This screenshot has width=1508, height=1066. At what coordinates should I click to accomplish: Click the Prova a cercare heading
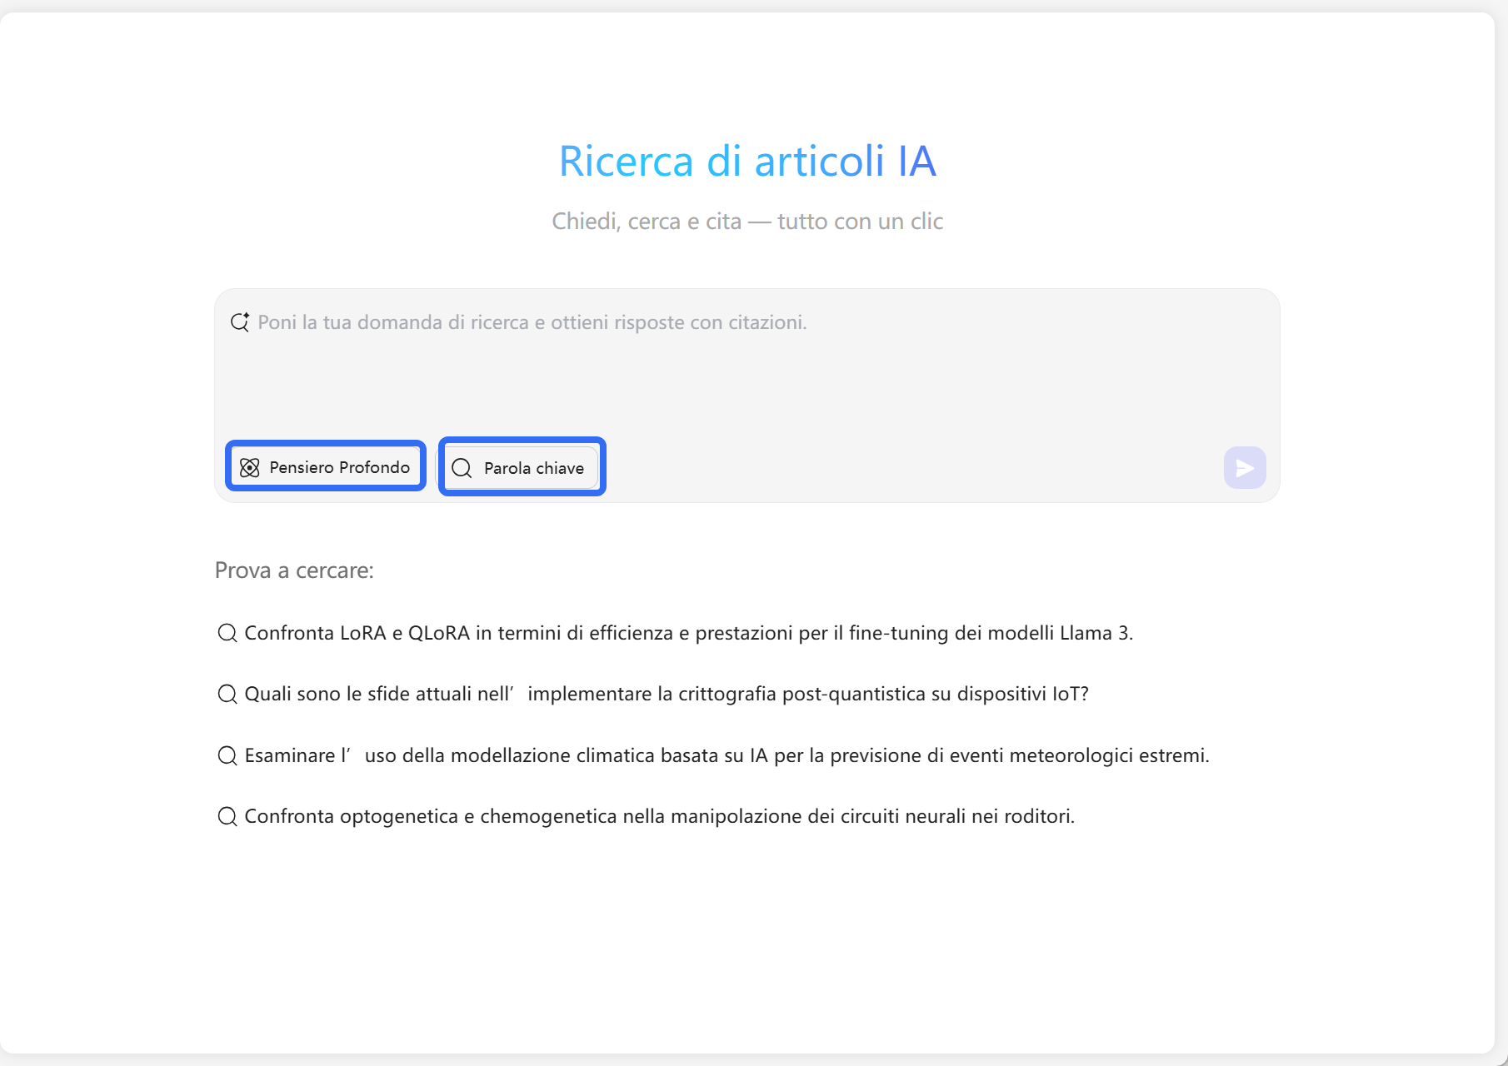click(295, 571)
